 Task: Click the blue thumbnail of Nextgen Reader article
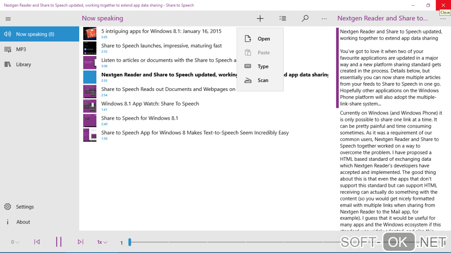point(90,77)
